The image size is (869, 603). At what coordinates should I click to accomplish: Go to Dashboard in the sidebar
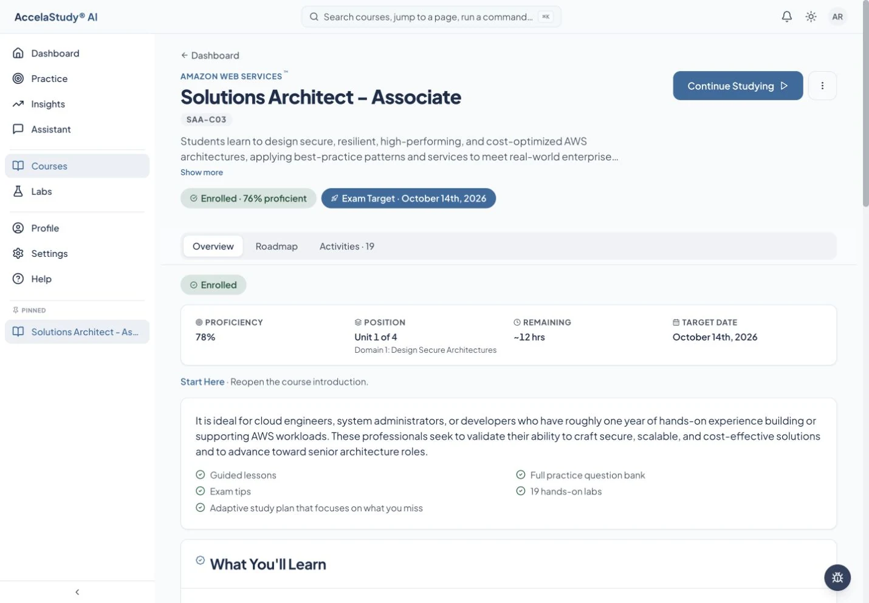tap(77, 53)
